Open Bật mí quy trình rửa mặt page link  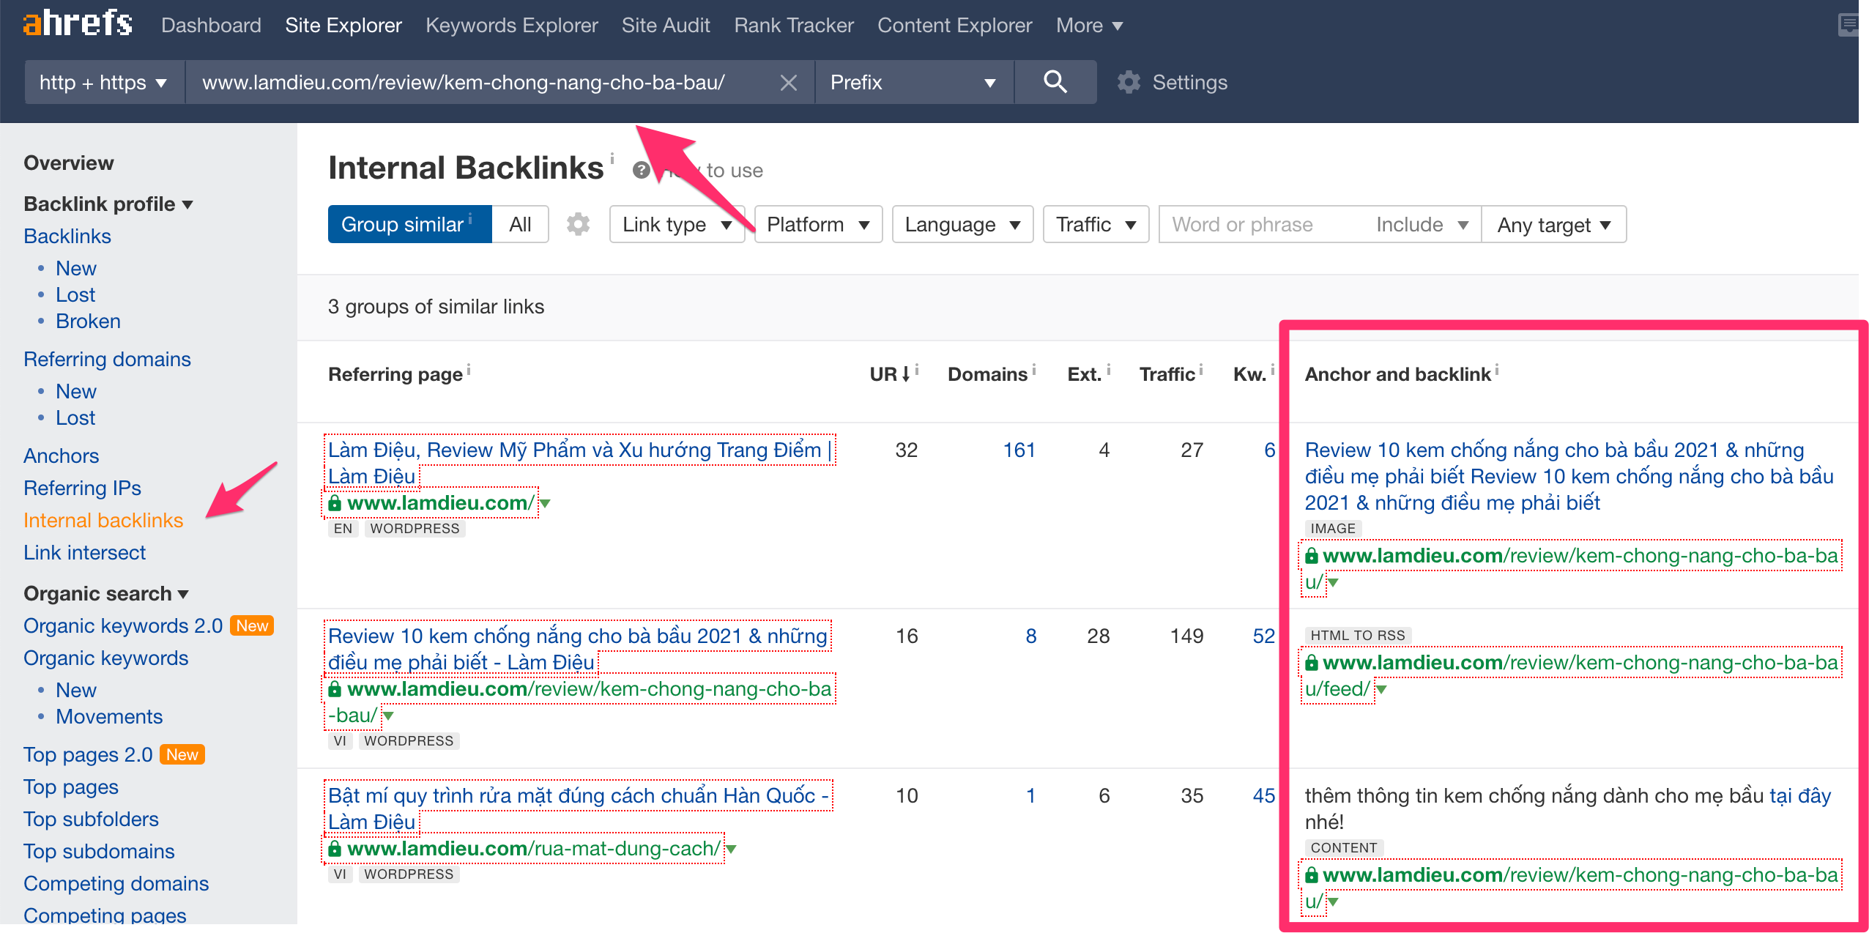click(x=579, y=809)
